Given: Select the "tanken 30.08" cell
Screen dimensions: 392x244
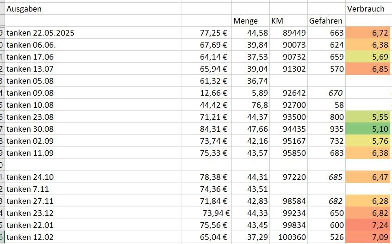Looking at the screenshot, I should [x=30, y=129].
